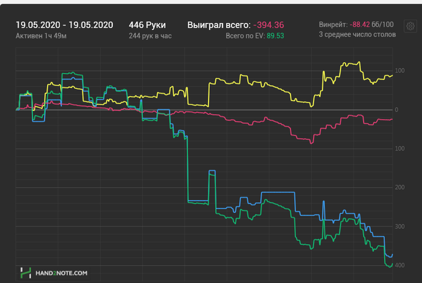Open the graph settings gear icon
Screen dimensions: 422x283
tap(410, 26)
